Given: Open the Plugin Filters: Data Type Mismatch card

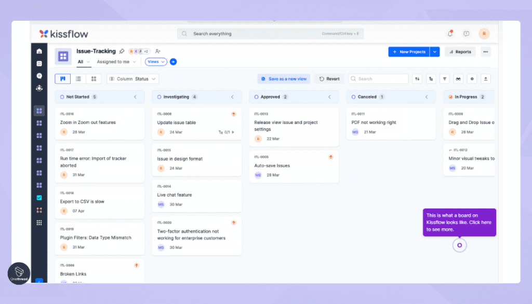Looking at the screenshot, I should 100,239.
